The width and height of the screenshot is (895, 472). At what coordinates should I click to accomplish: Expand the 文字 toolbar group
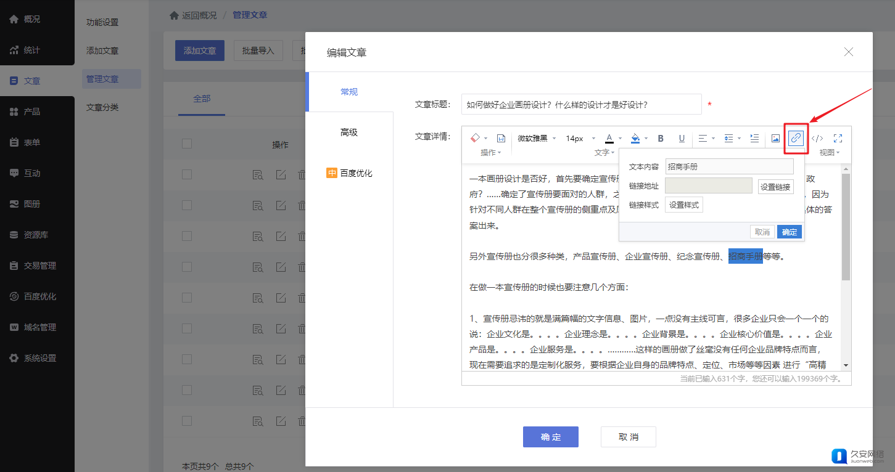tap(605, 152)
